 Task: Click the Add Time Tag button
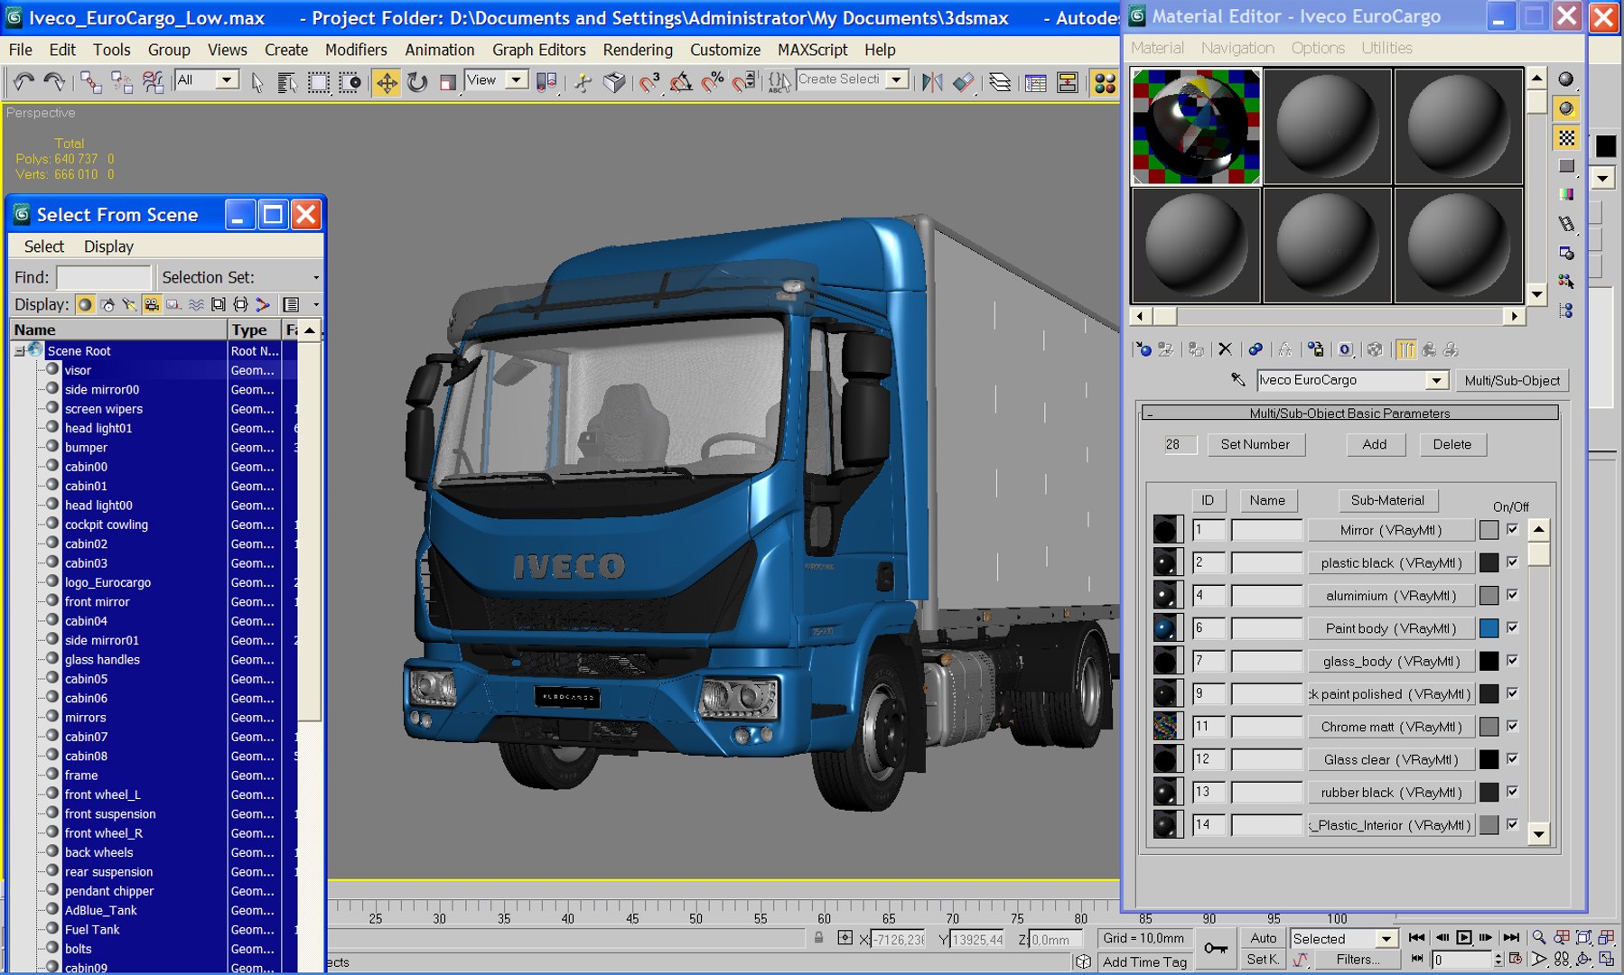(1144, 961)
